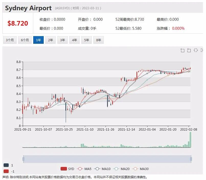Switch chart to 3年 range

(62, 40)
